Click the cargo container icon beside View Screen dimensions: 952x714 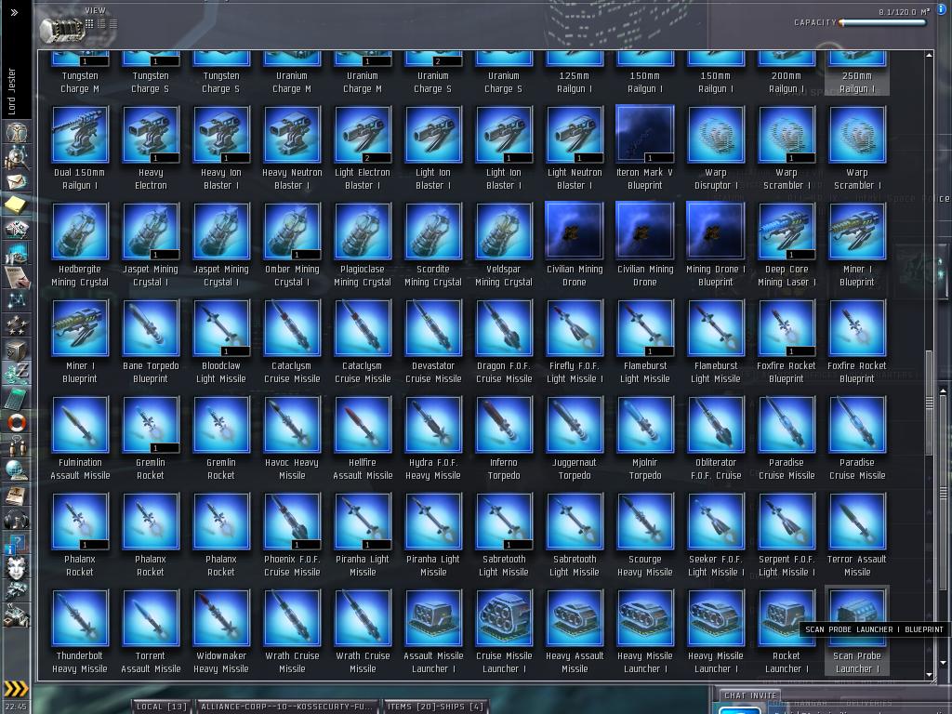pyautogui.click(x=60, y=29)
